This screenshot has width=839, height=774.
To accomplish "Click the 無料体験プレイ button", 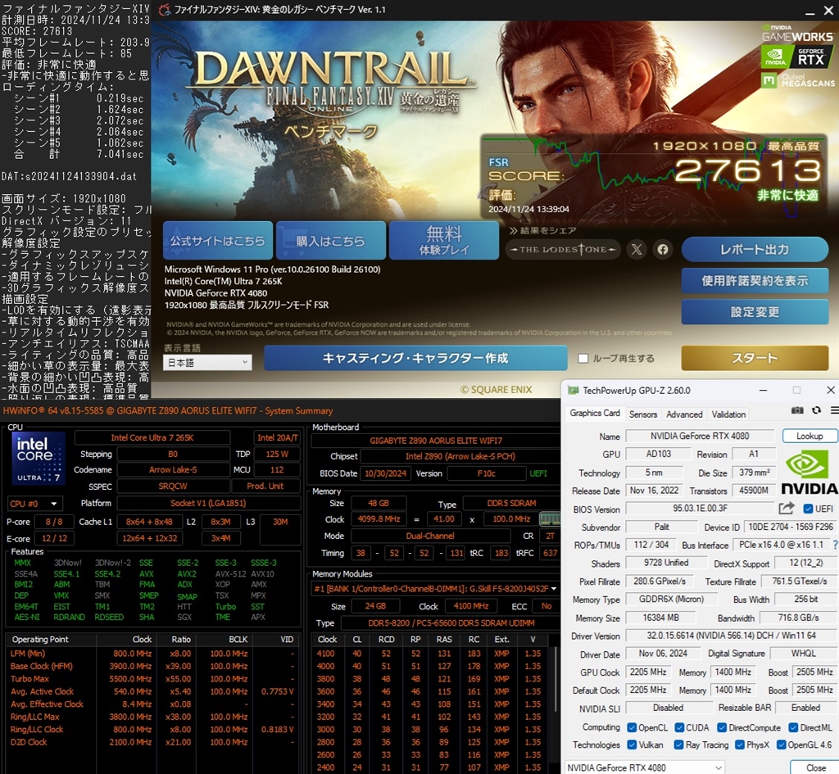I will click(x=444, y=240).
